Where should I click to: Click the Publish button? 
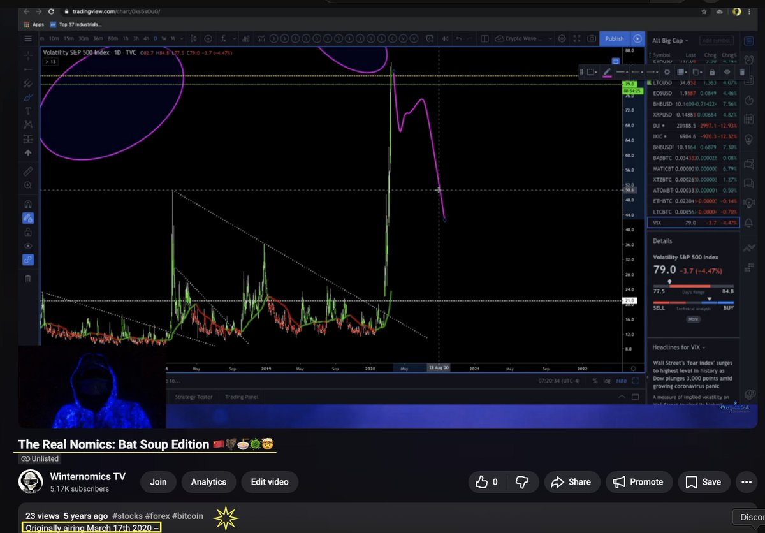click(615, 38)
